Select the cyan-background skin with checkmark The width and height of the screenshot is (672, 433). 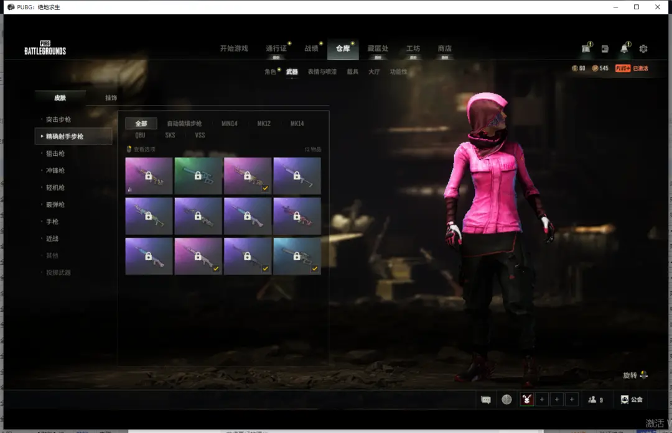297,256
